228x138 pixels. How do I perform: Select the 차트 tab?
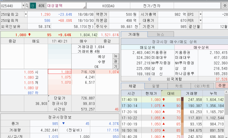[179, 86]
